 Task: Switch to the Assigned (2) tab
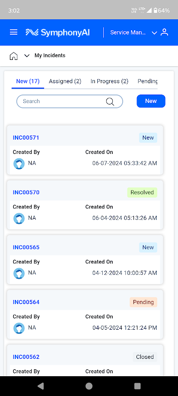tap(65, 81)
